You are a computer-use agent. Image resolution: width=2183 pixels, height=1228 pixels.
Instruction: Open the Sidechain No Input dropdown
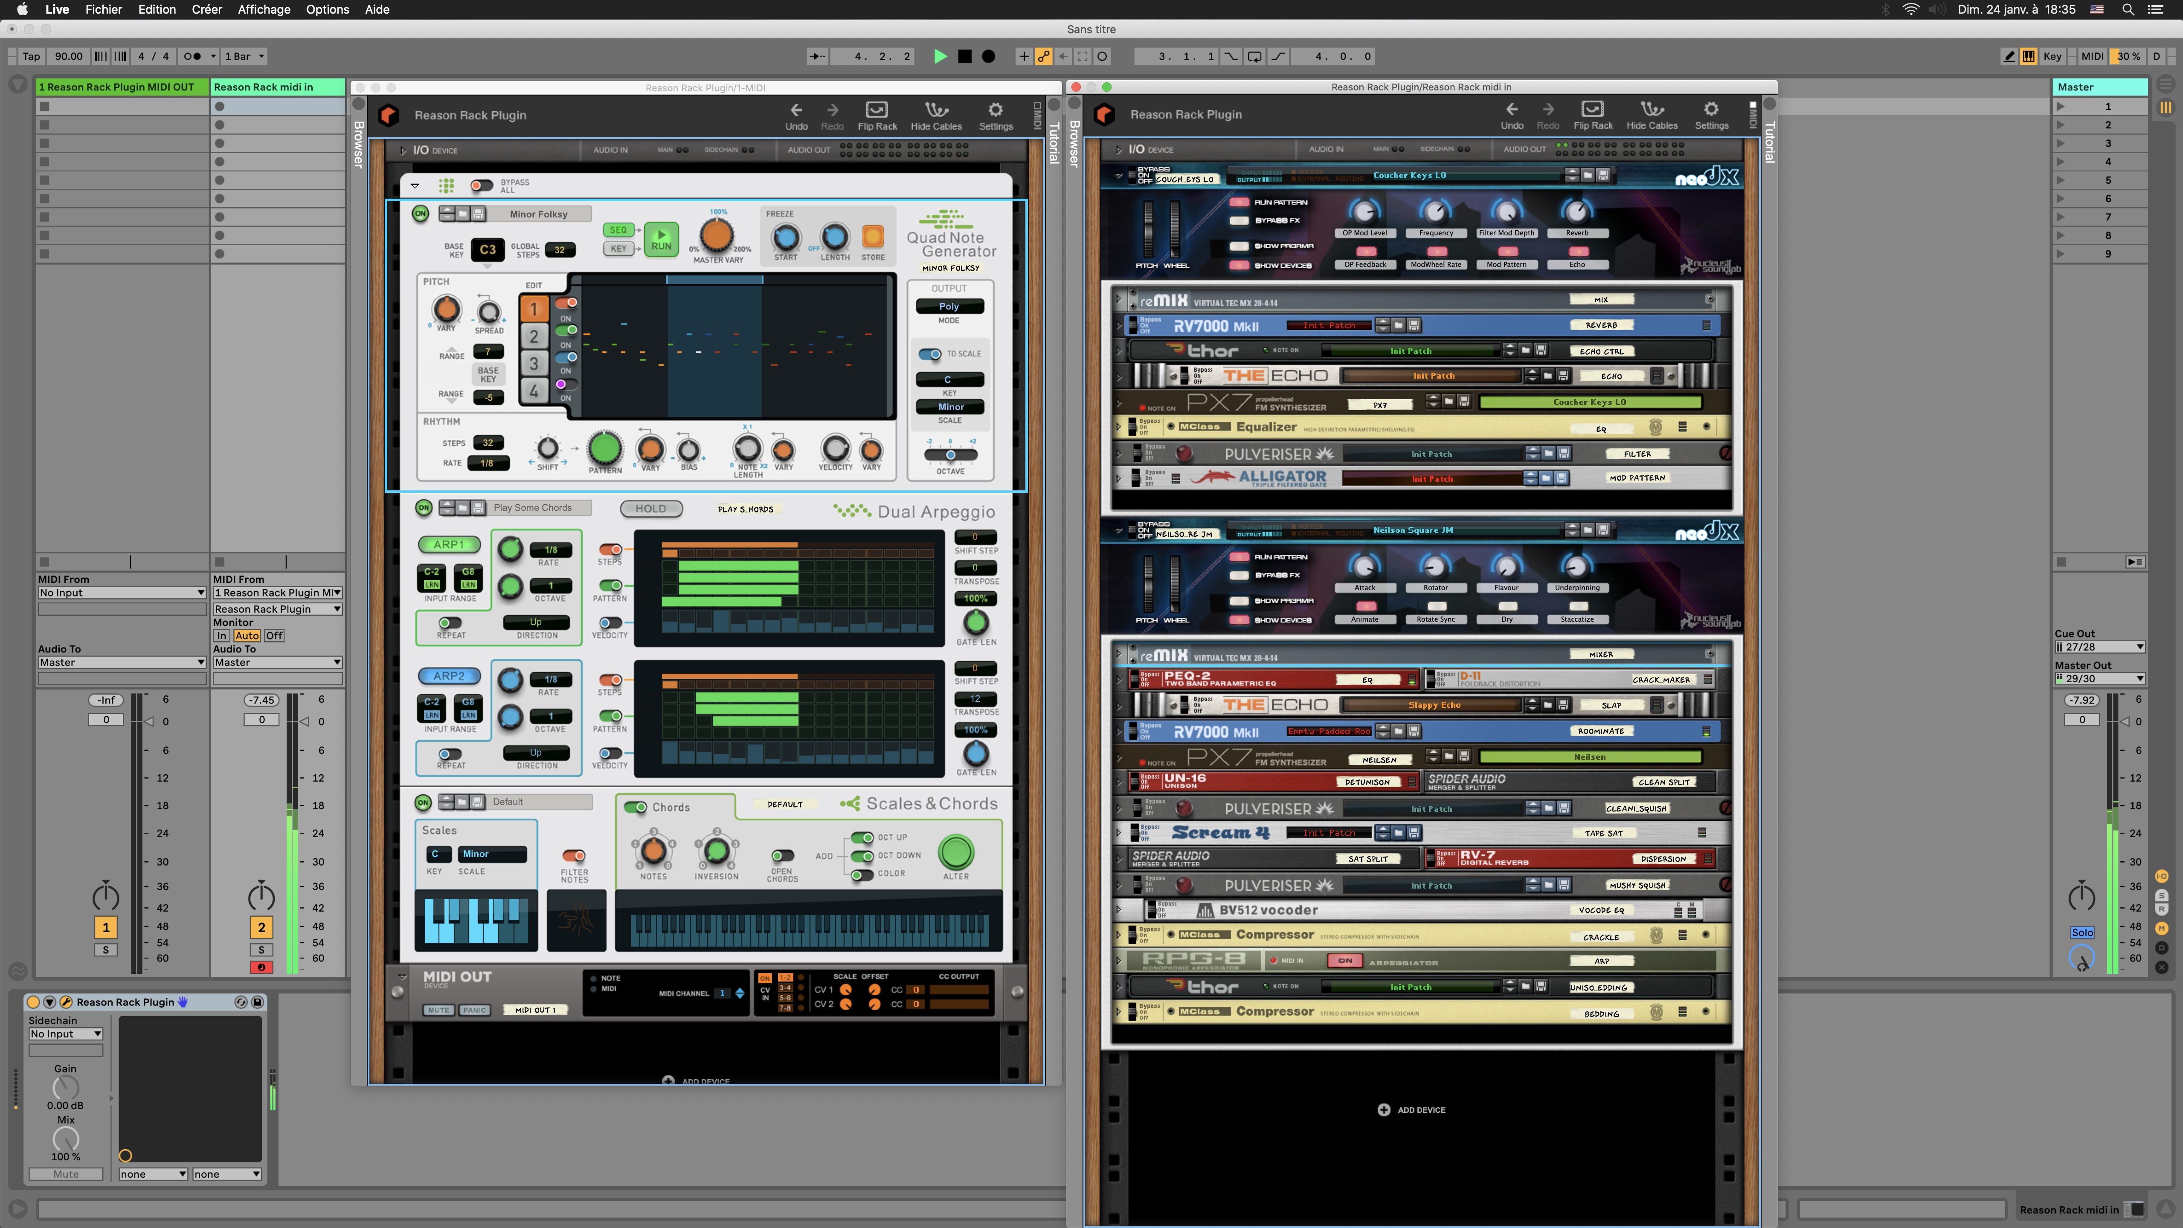point(66,1034)
